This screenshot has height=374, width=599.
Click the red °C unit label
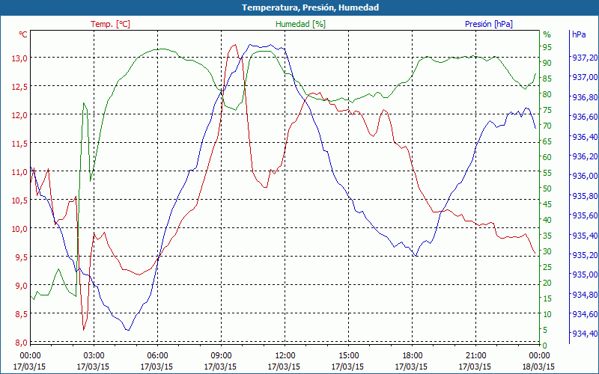coord(23,34)
